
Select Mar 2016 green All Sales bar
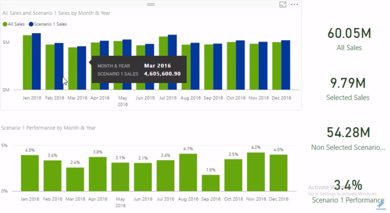(x=73, y=68)
